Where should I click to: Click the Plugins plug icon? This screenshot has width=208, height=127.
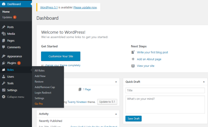coord(4,63)
